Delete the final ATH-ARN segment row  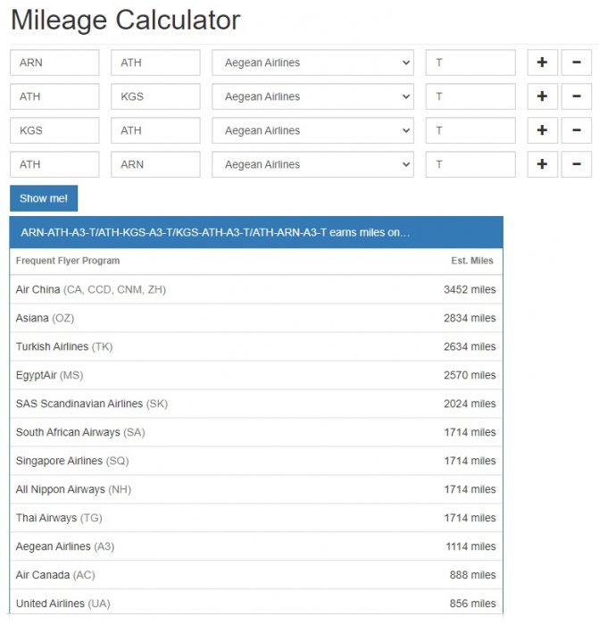click(576, 164)
